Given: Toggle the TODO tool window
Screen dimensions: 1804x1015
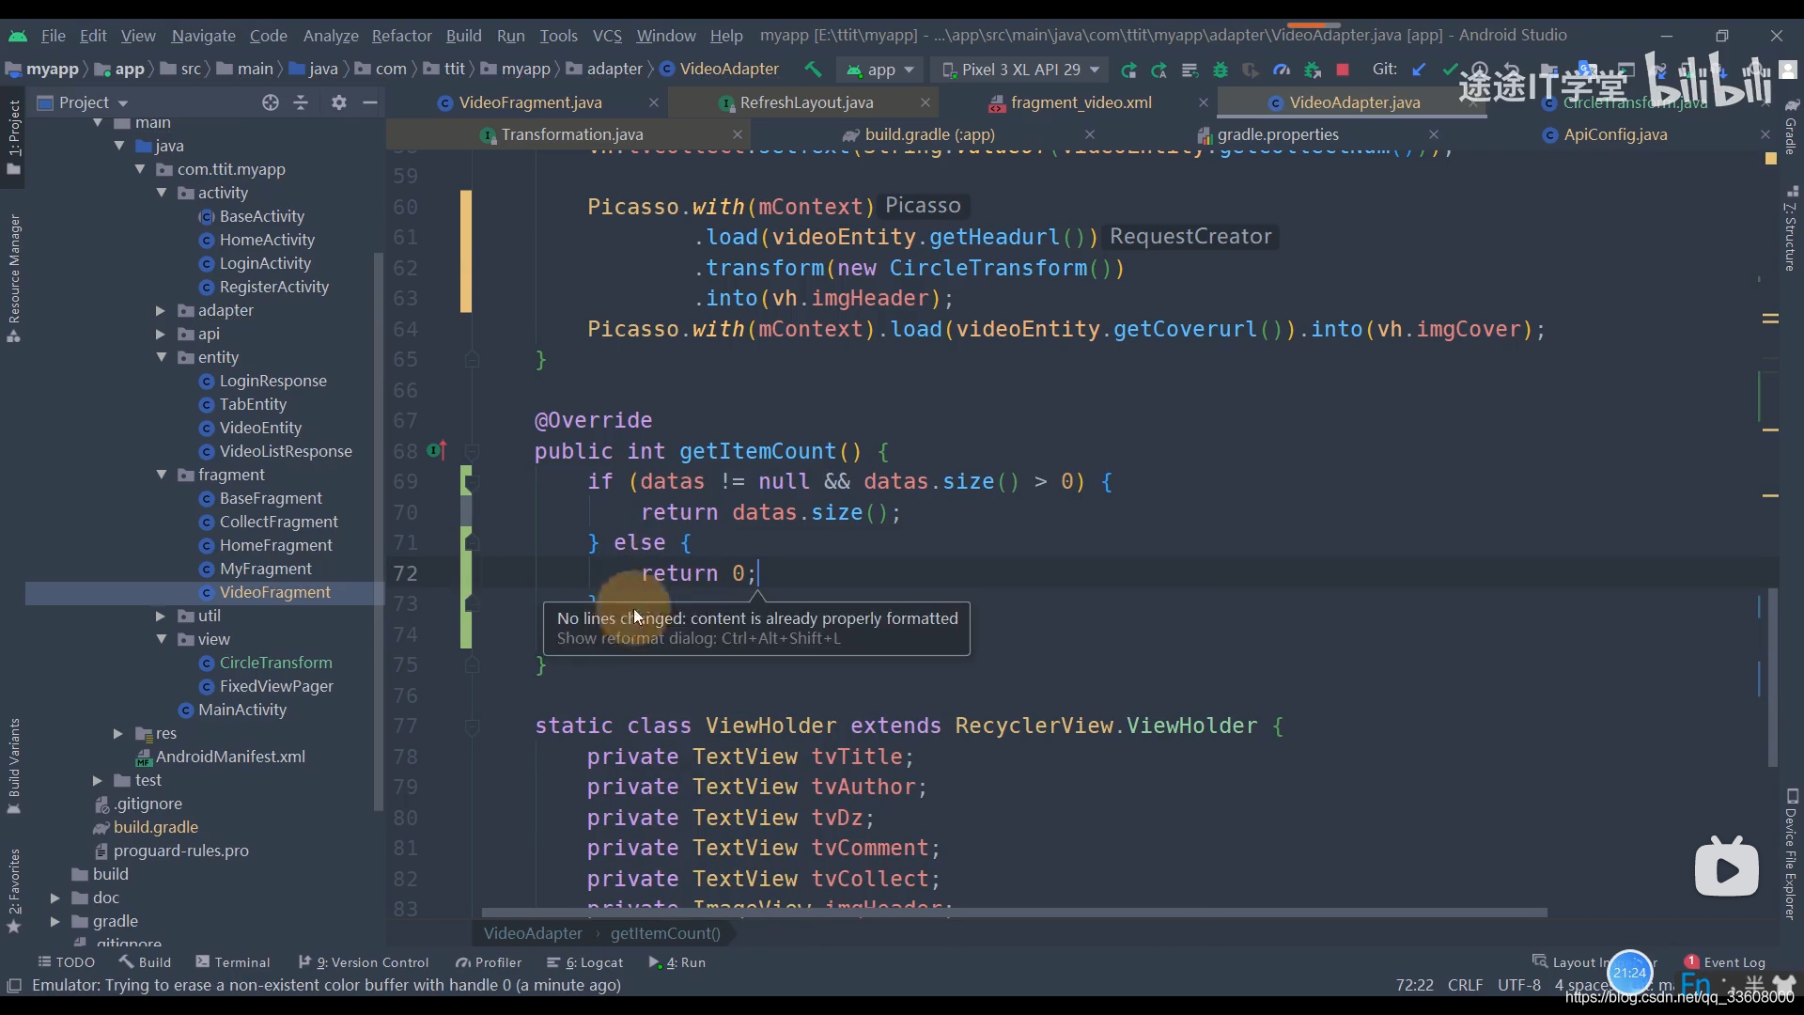Looking at the screenshot, I should [67, 961].
